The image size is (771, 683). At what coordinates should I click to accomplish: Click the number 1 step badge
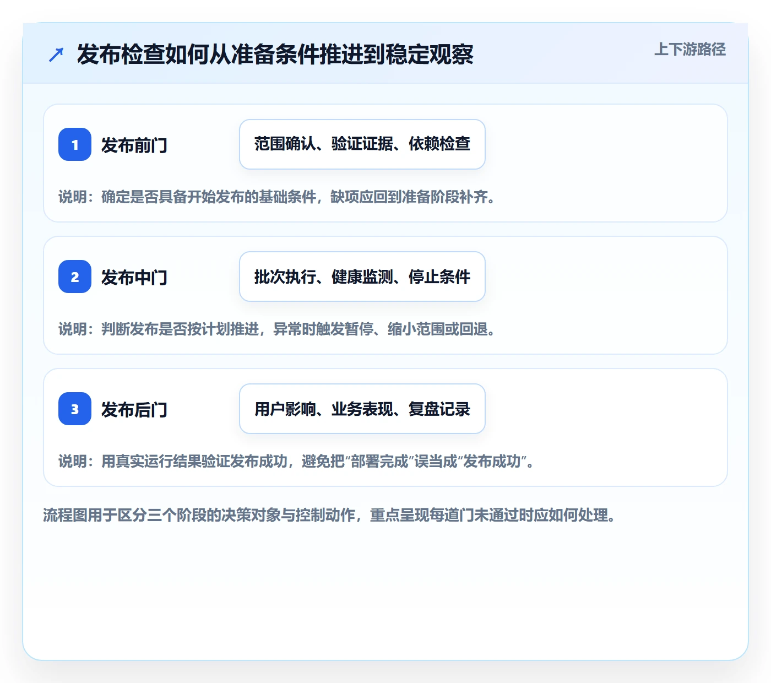[x=75, y=144]
